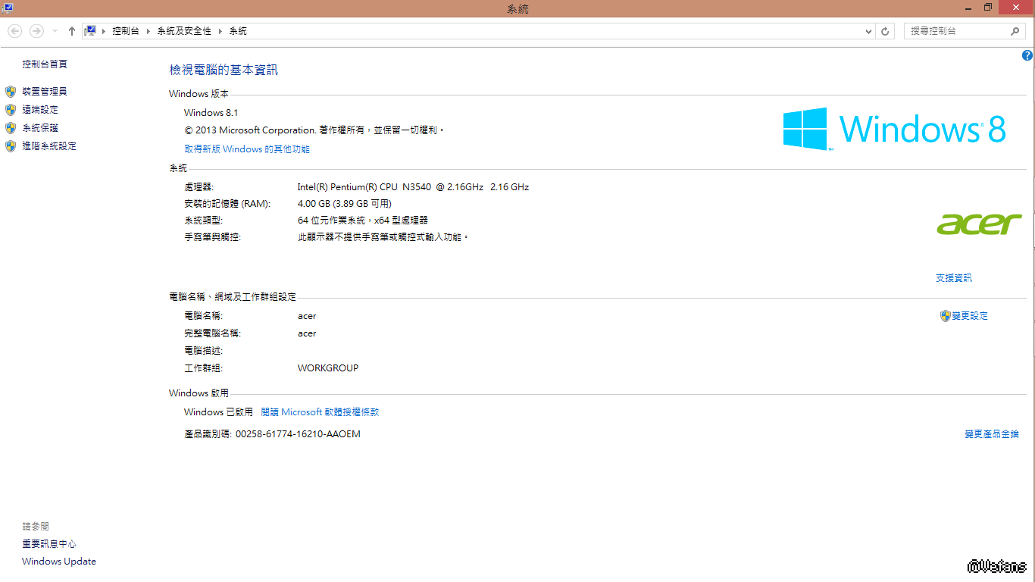Screen dimensions: 1035x582
Task: Click the WORKGROUP value
Action: 328,368
